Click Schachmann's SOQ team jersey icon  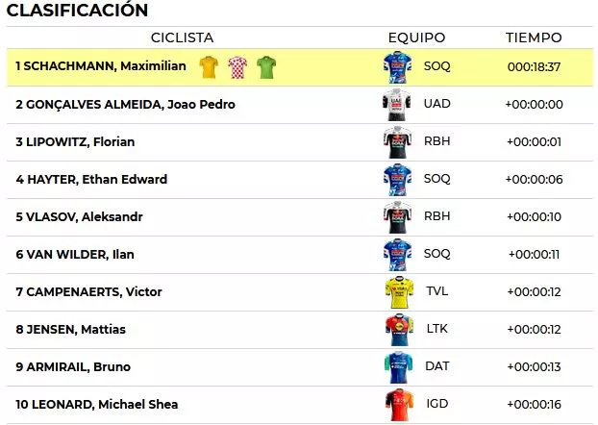click(x=397, y=67)
